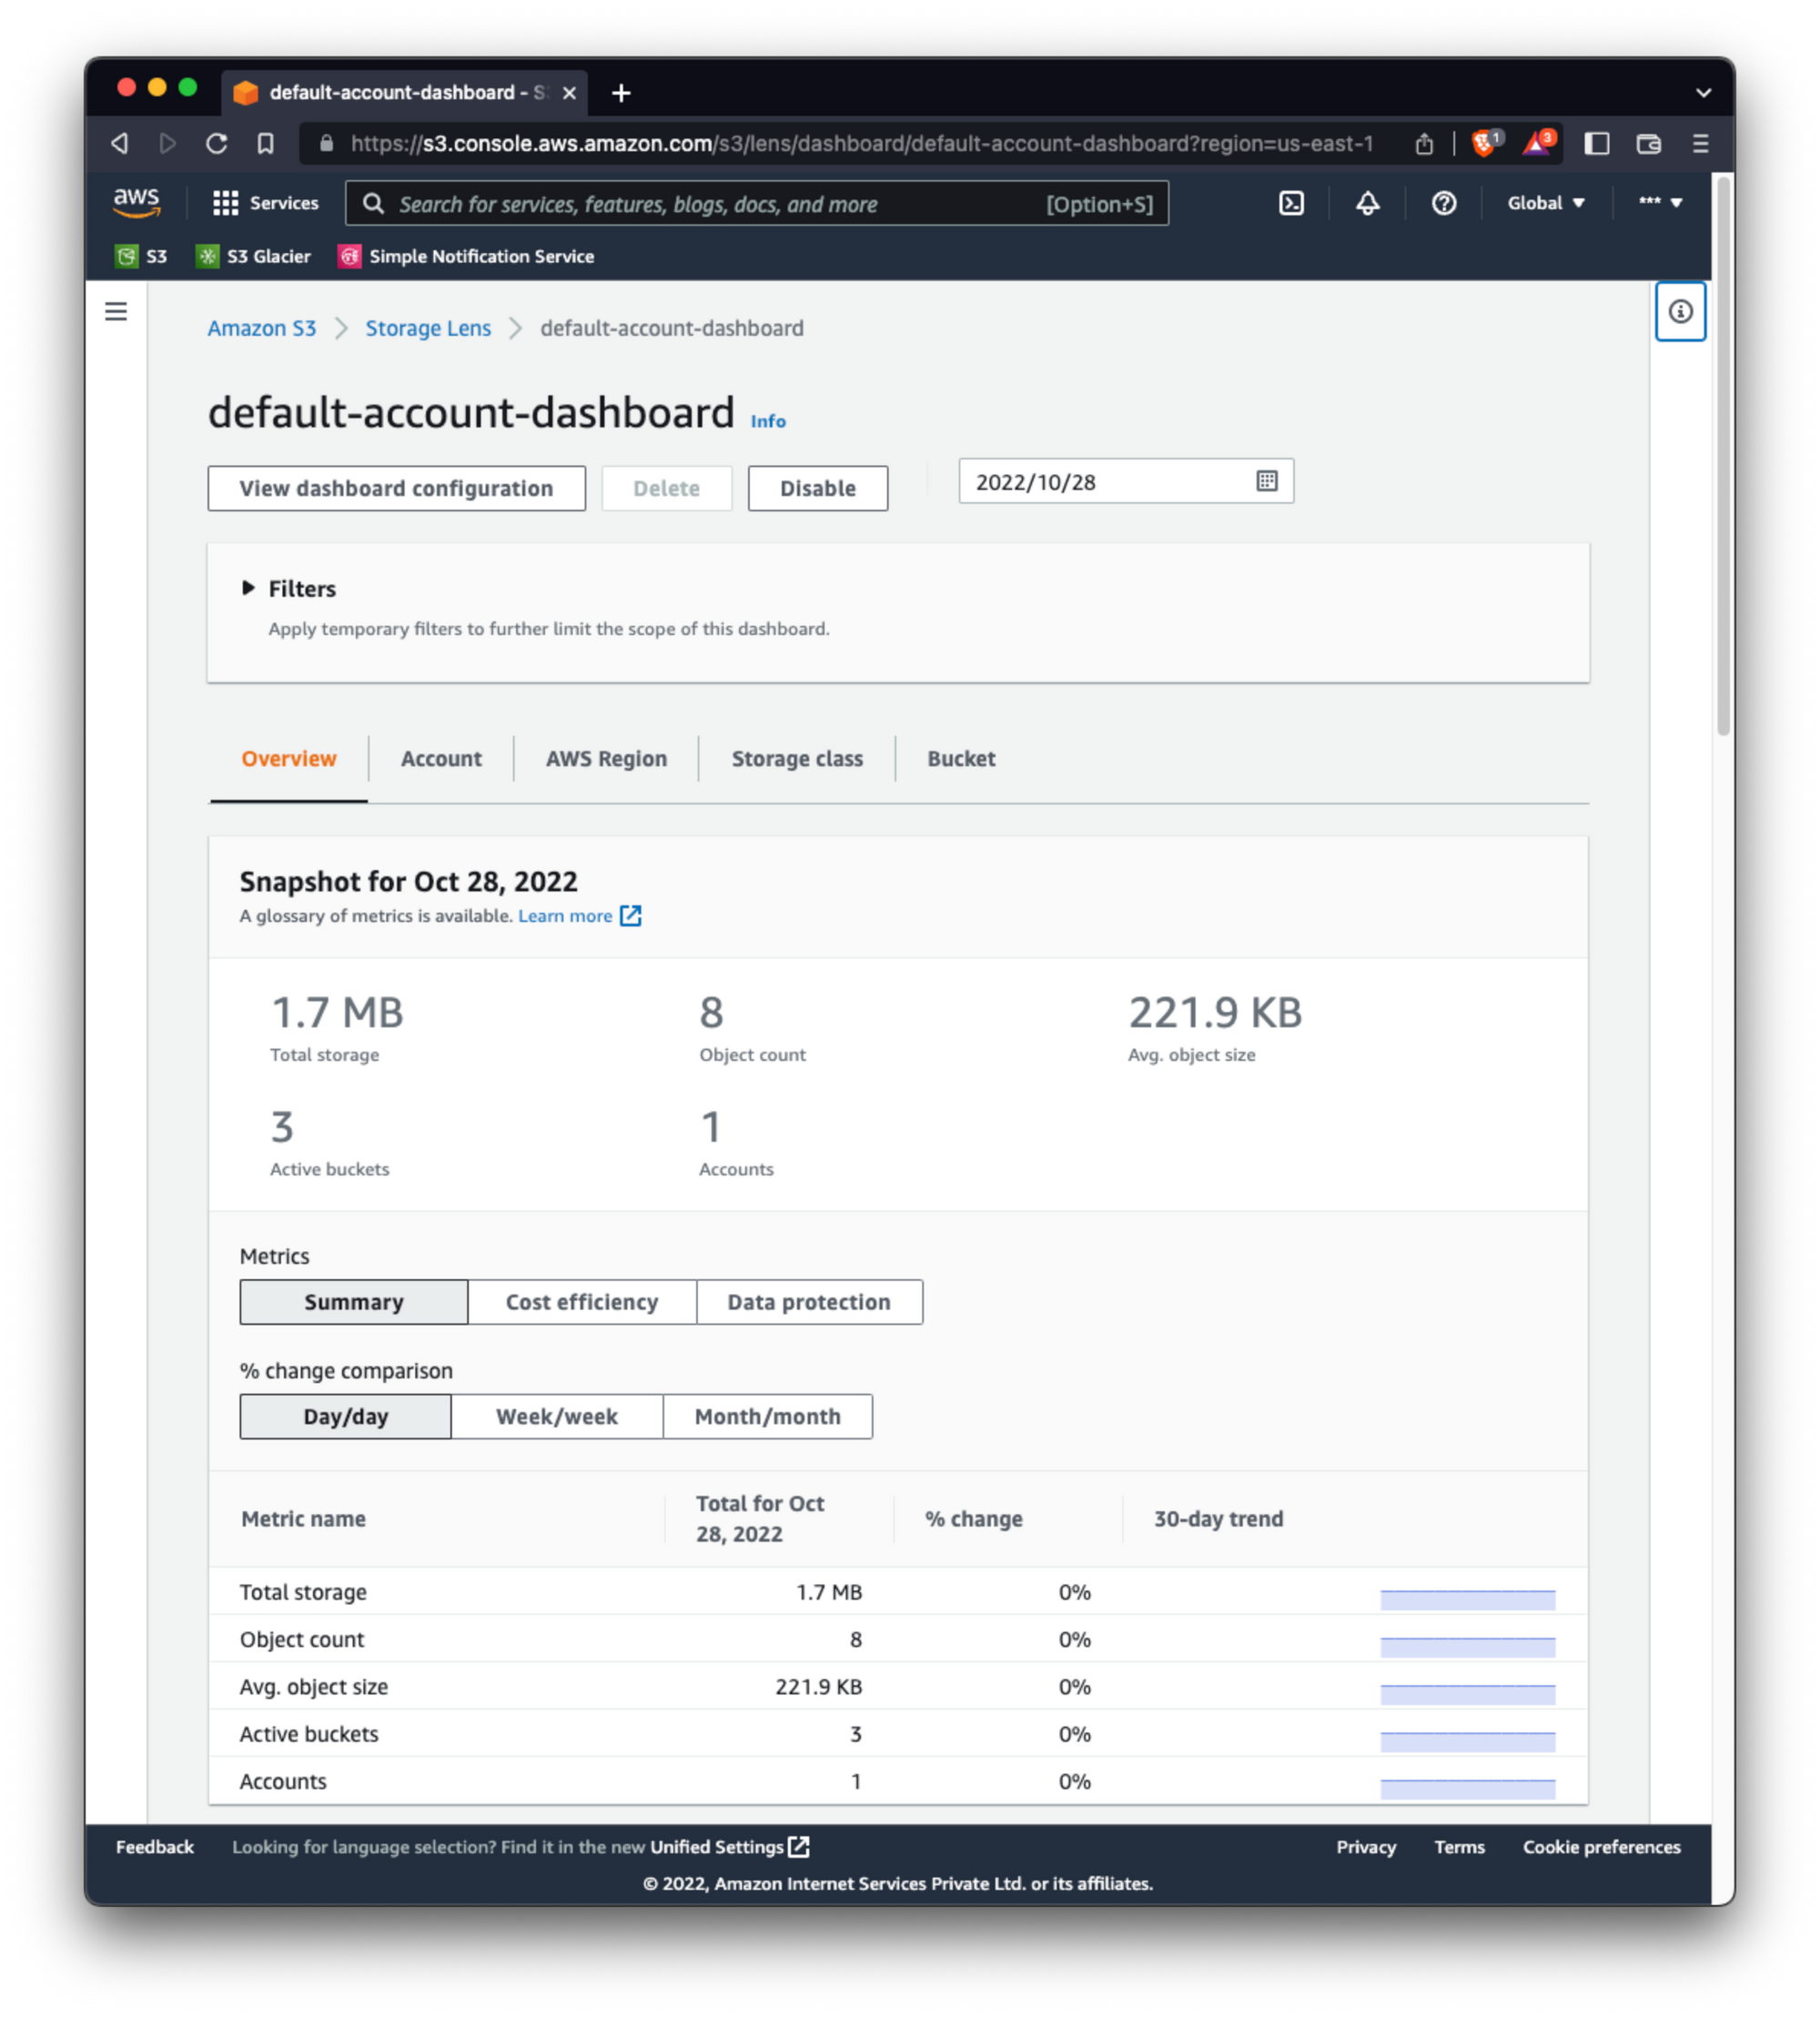This screenshot has height=2018, width=1820.
Task: Open the info help panel icon
Action: pyautogui.click(x=1680, y=311)
